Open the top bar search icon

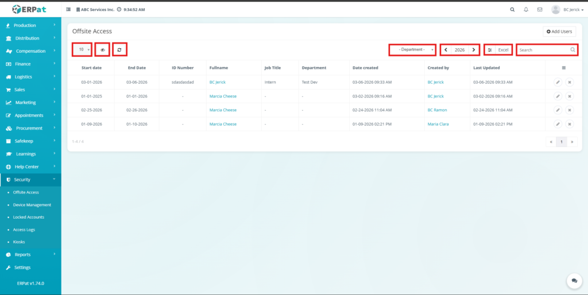coord(512,10)
